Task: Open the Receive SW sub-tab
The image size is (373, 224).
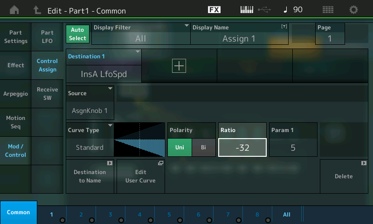Action: pyautogui.click(x=48, y=94)
